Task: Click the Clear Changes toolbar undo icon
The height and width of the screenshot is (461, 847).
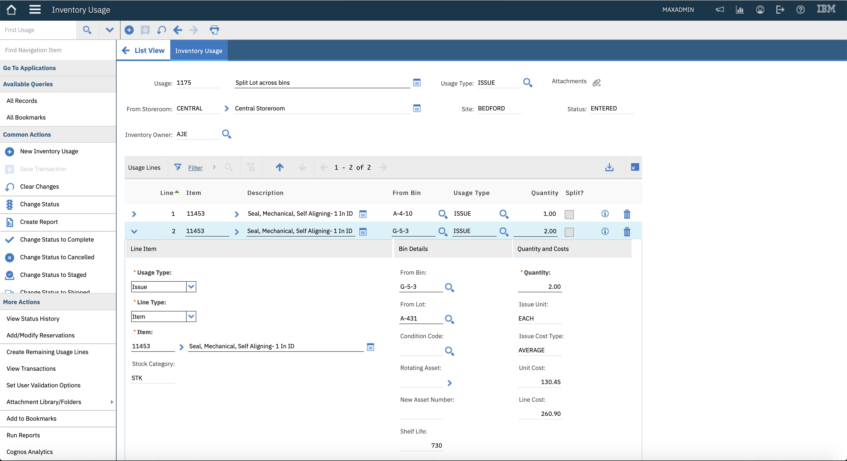Action: coord(161,30)
